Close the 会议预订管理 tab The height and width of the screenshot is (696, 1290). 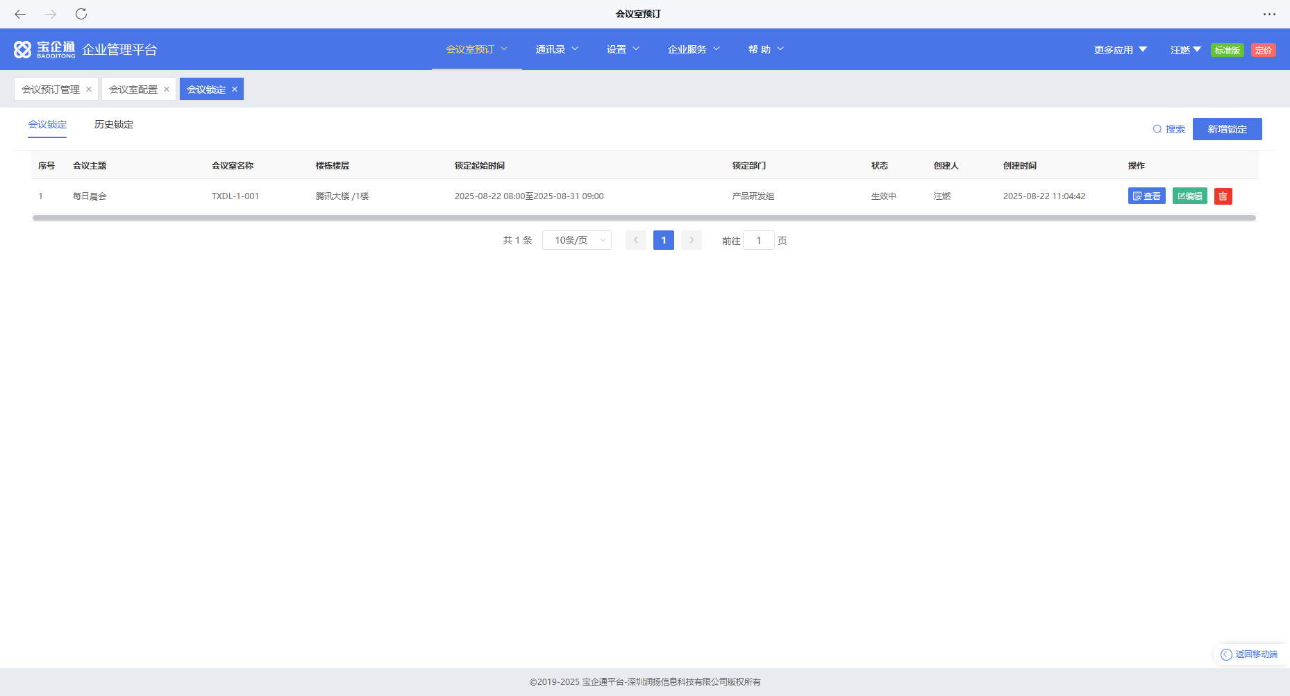pyautogui.click(x=89, y=90)
